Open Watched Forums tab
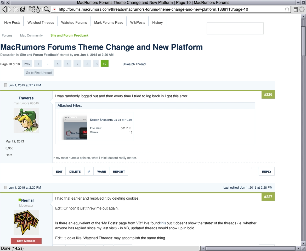This screenshot has height=251, width=306. [x=74, y=23]
